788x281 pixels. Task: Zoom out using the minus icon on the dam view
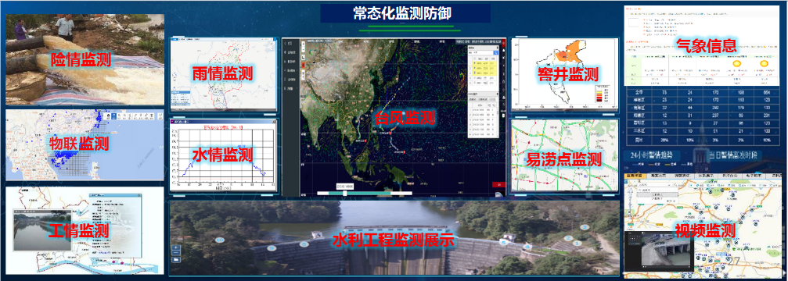point(176,252)
